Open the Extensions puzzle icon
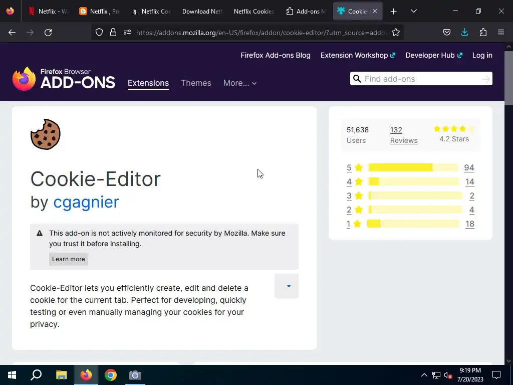Viewport: 513px width, 385px height. 483,32
